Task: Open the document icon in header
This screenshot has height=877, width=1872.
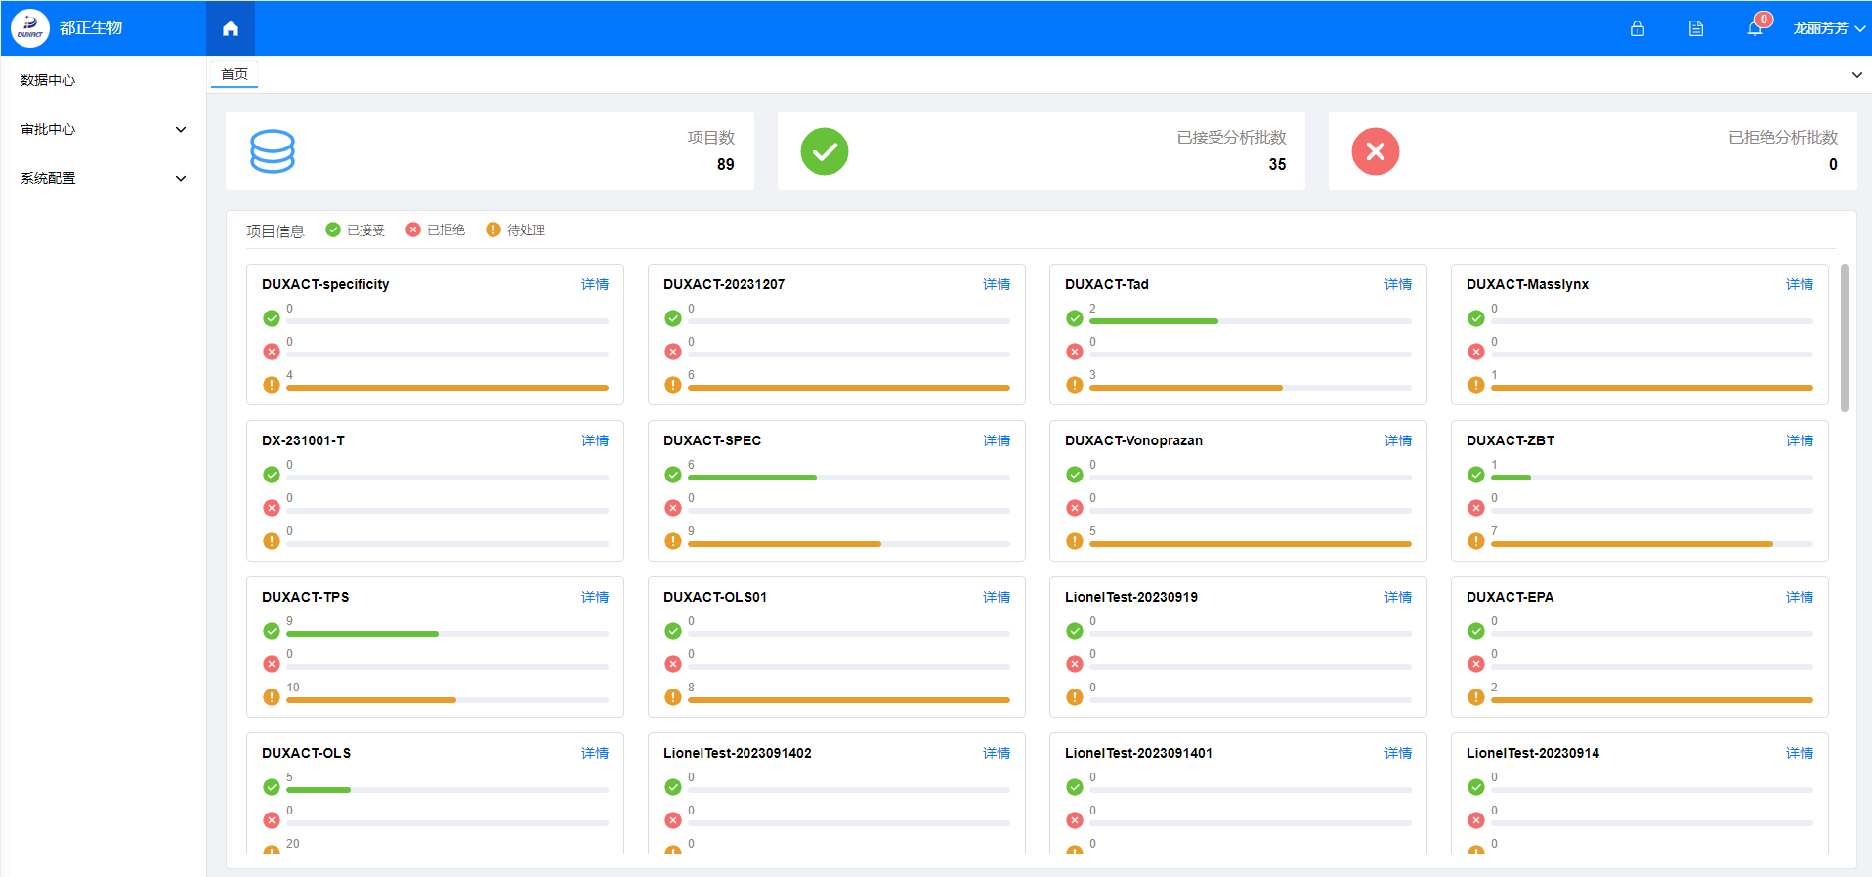Action: [x=1696, y=28]
